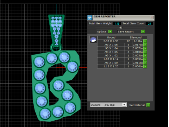Select the 1.03 X 1.14 size cell

coord(111,59)
